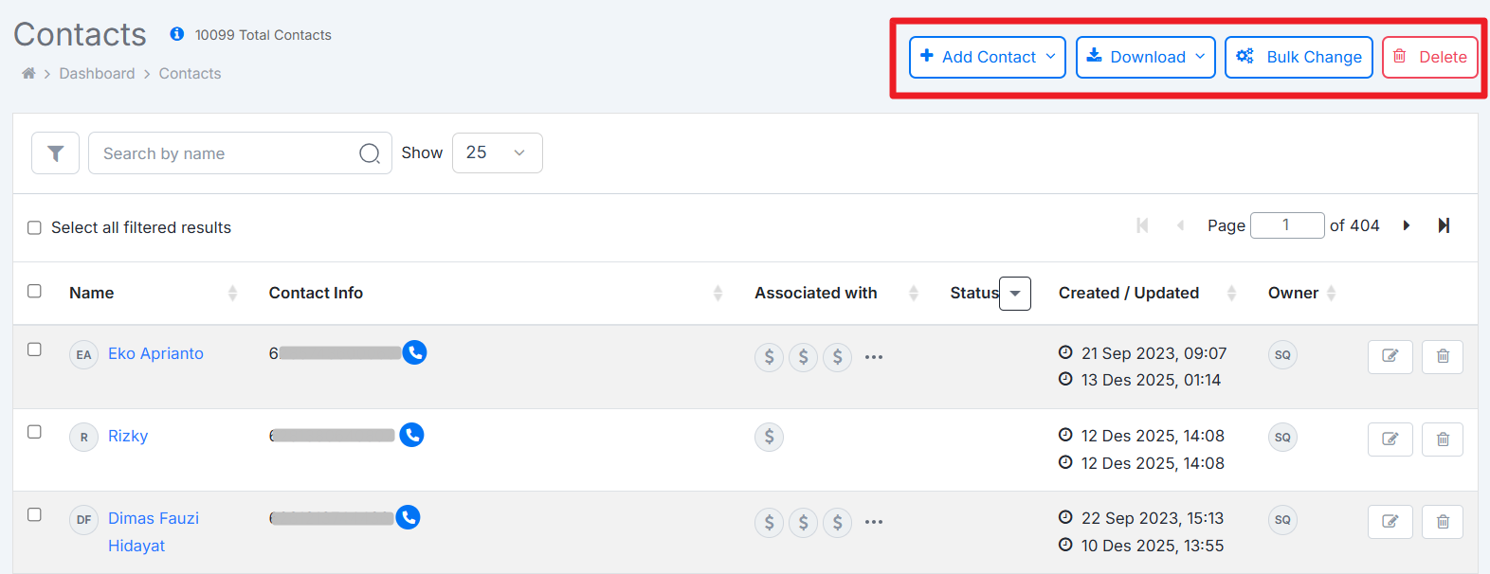1490x574 pixels.
Task: Open the Download menu
Action: pos(1145,57)
